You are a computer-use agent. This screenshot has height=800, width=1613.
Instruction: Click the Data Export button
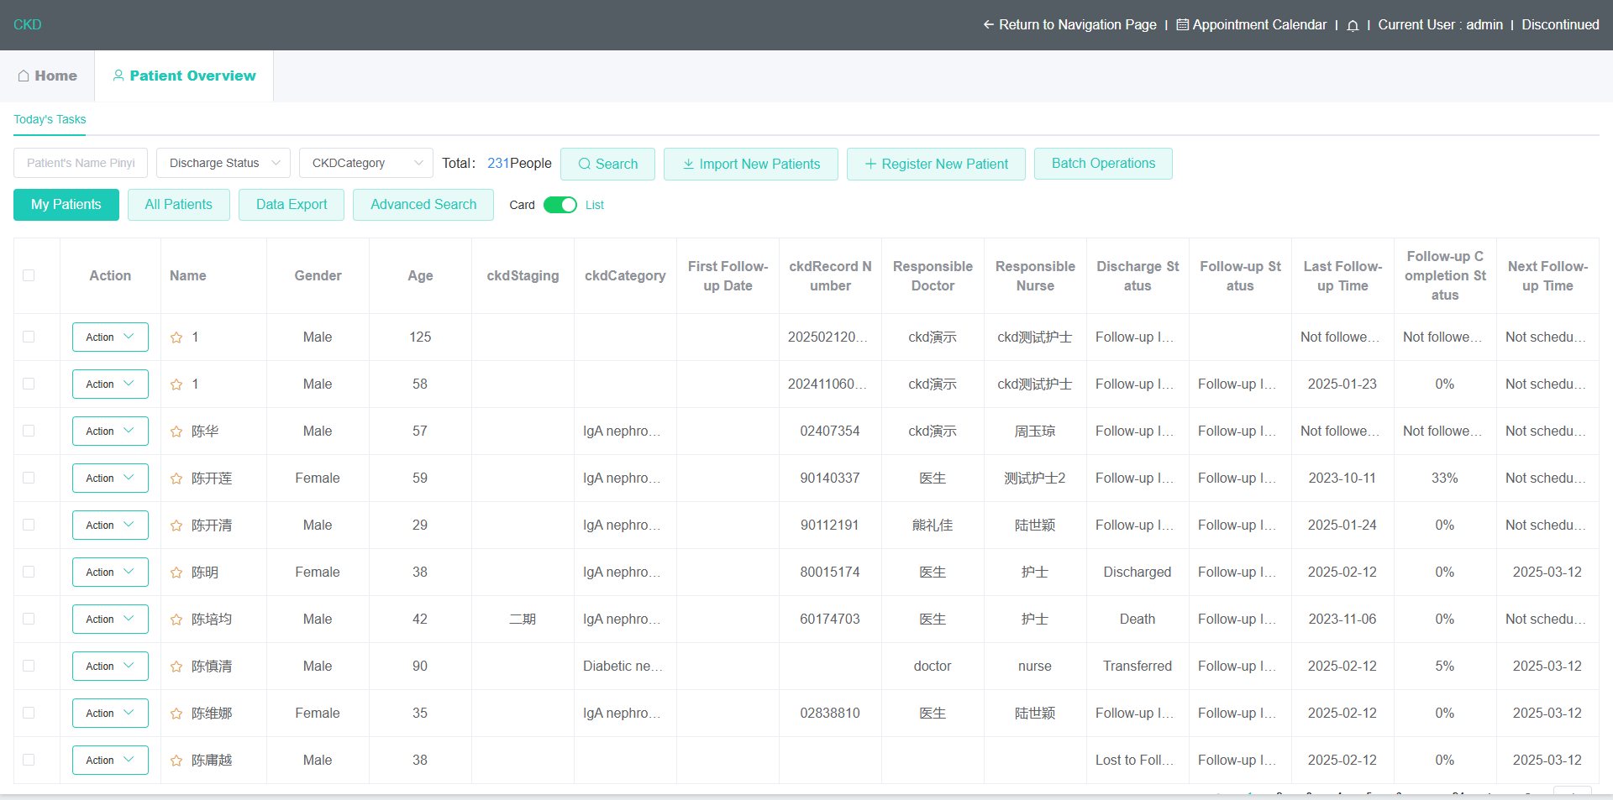(292, 205)
